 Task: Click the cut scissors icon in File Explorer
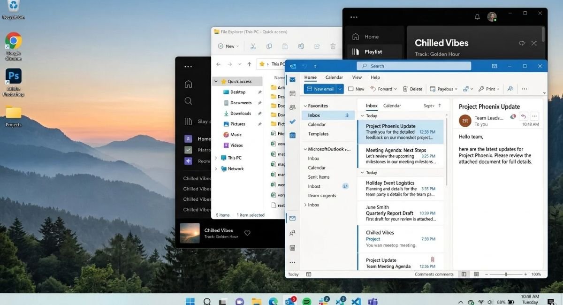coord(253,46)
